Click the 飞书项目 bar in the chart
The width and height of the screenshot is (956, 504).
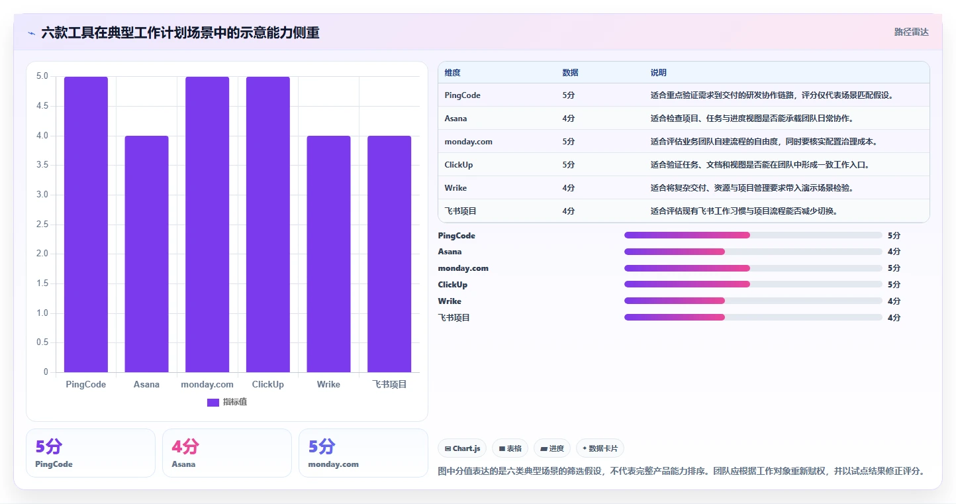point(389,254)
